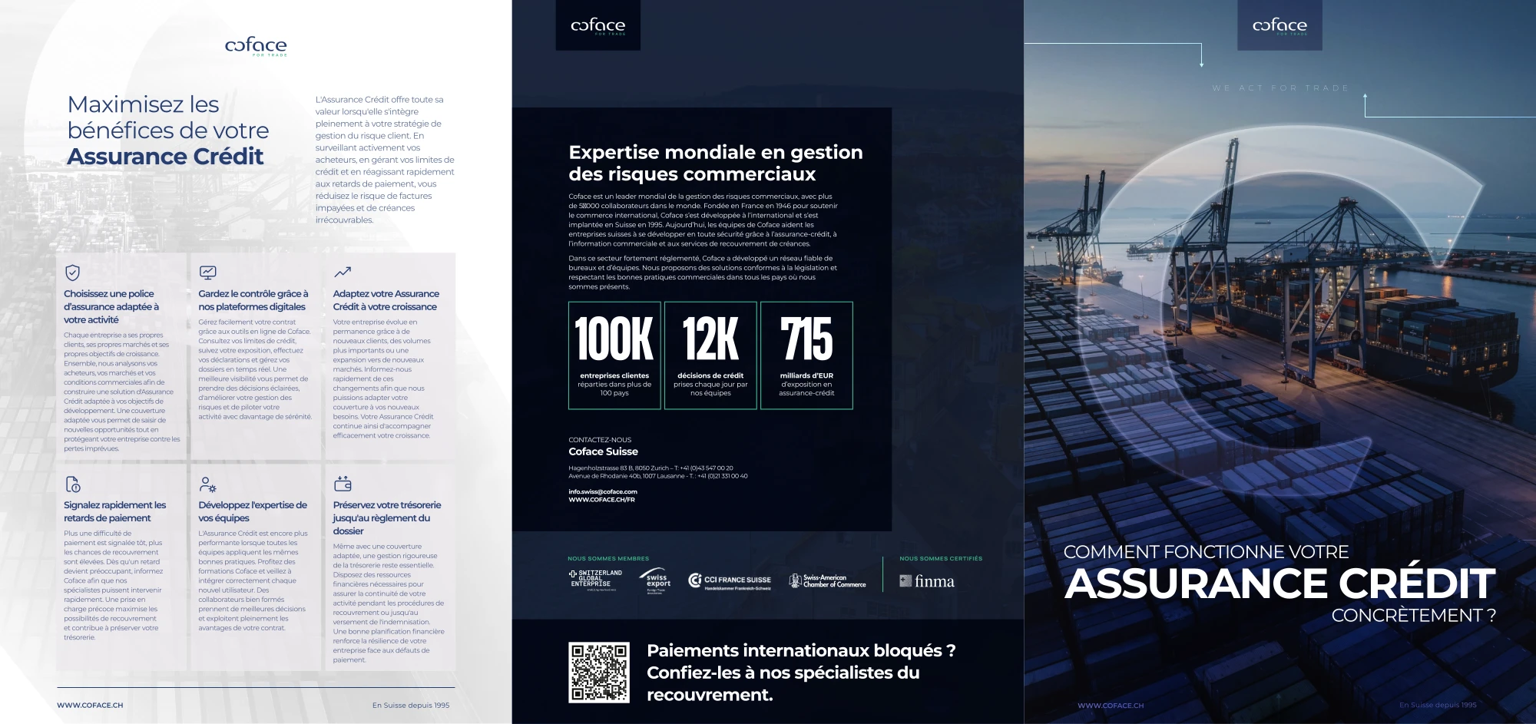Screen dimensions: 1536x724
Task: Click the rising arrow growth icon
Action: [x=343, y=272]
